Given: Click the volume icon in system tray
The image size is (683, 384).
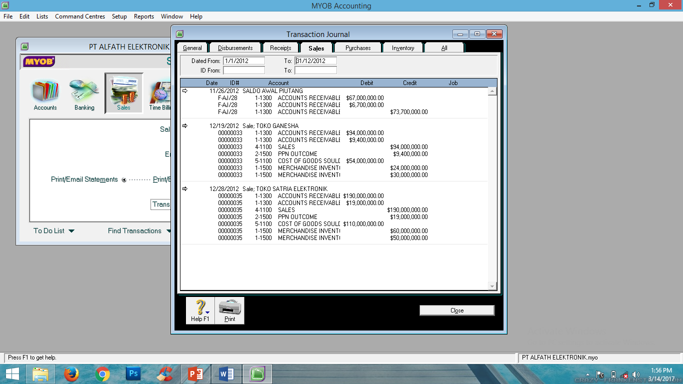Looking at the screenshot, I should (635, 374).
